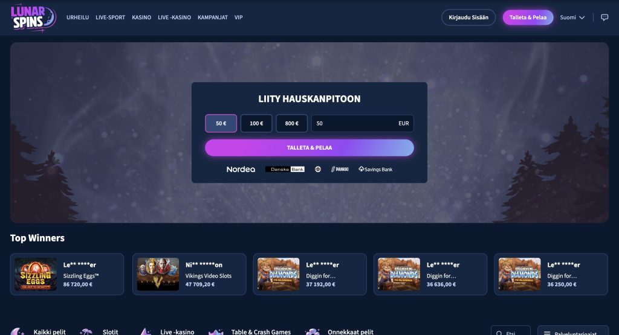Click the Onnekkaat pelit icon

[x=313, y=332]
